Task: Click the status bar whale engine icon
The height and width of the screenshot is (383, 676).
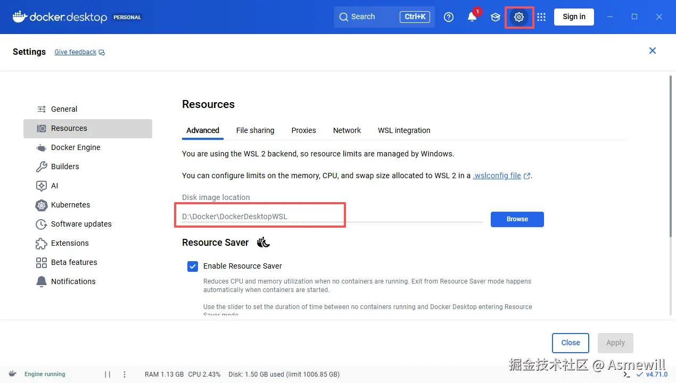Action: (13, 374)
